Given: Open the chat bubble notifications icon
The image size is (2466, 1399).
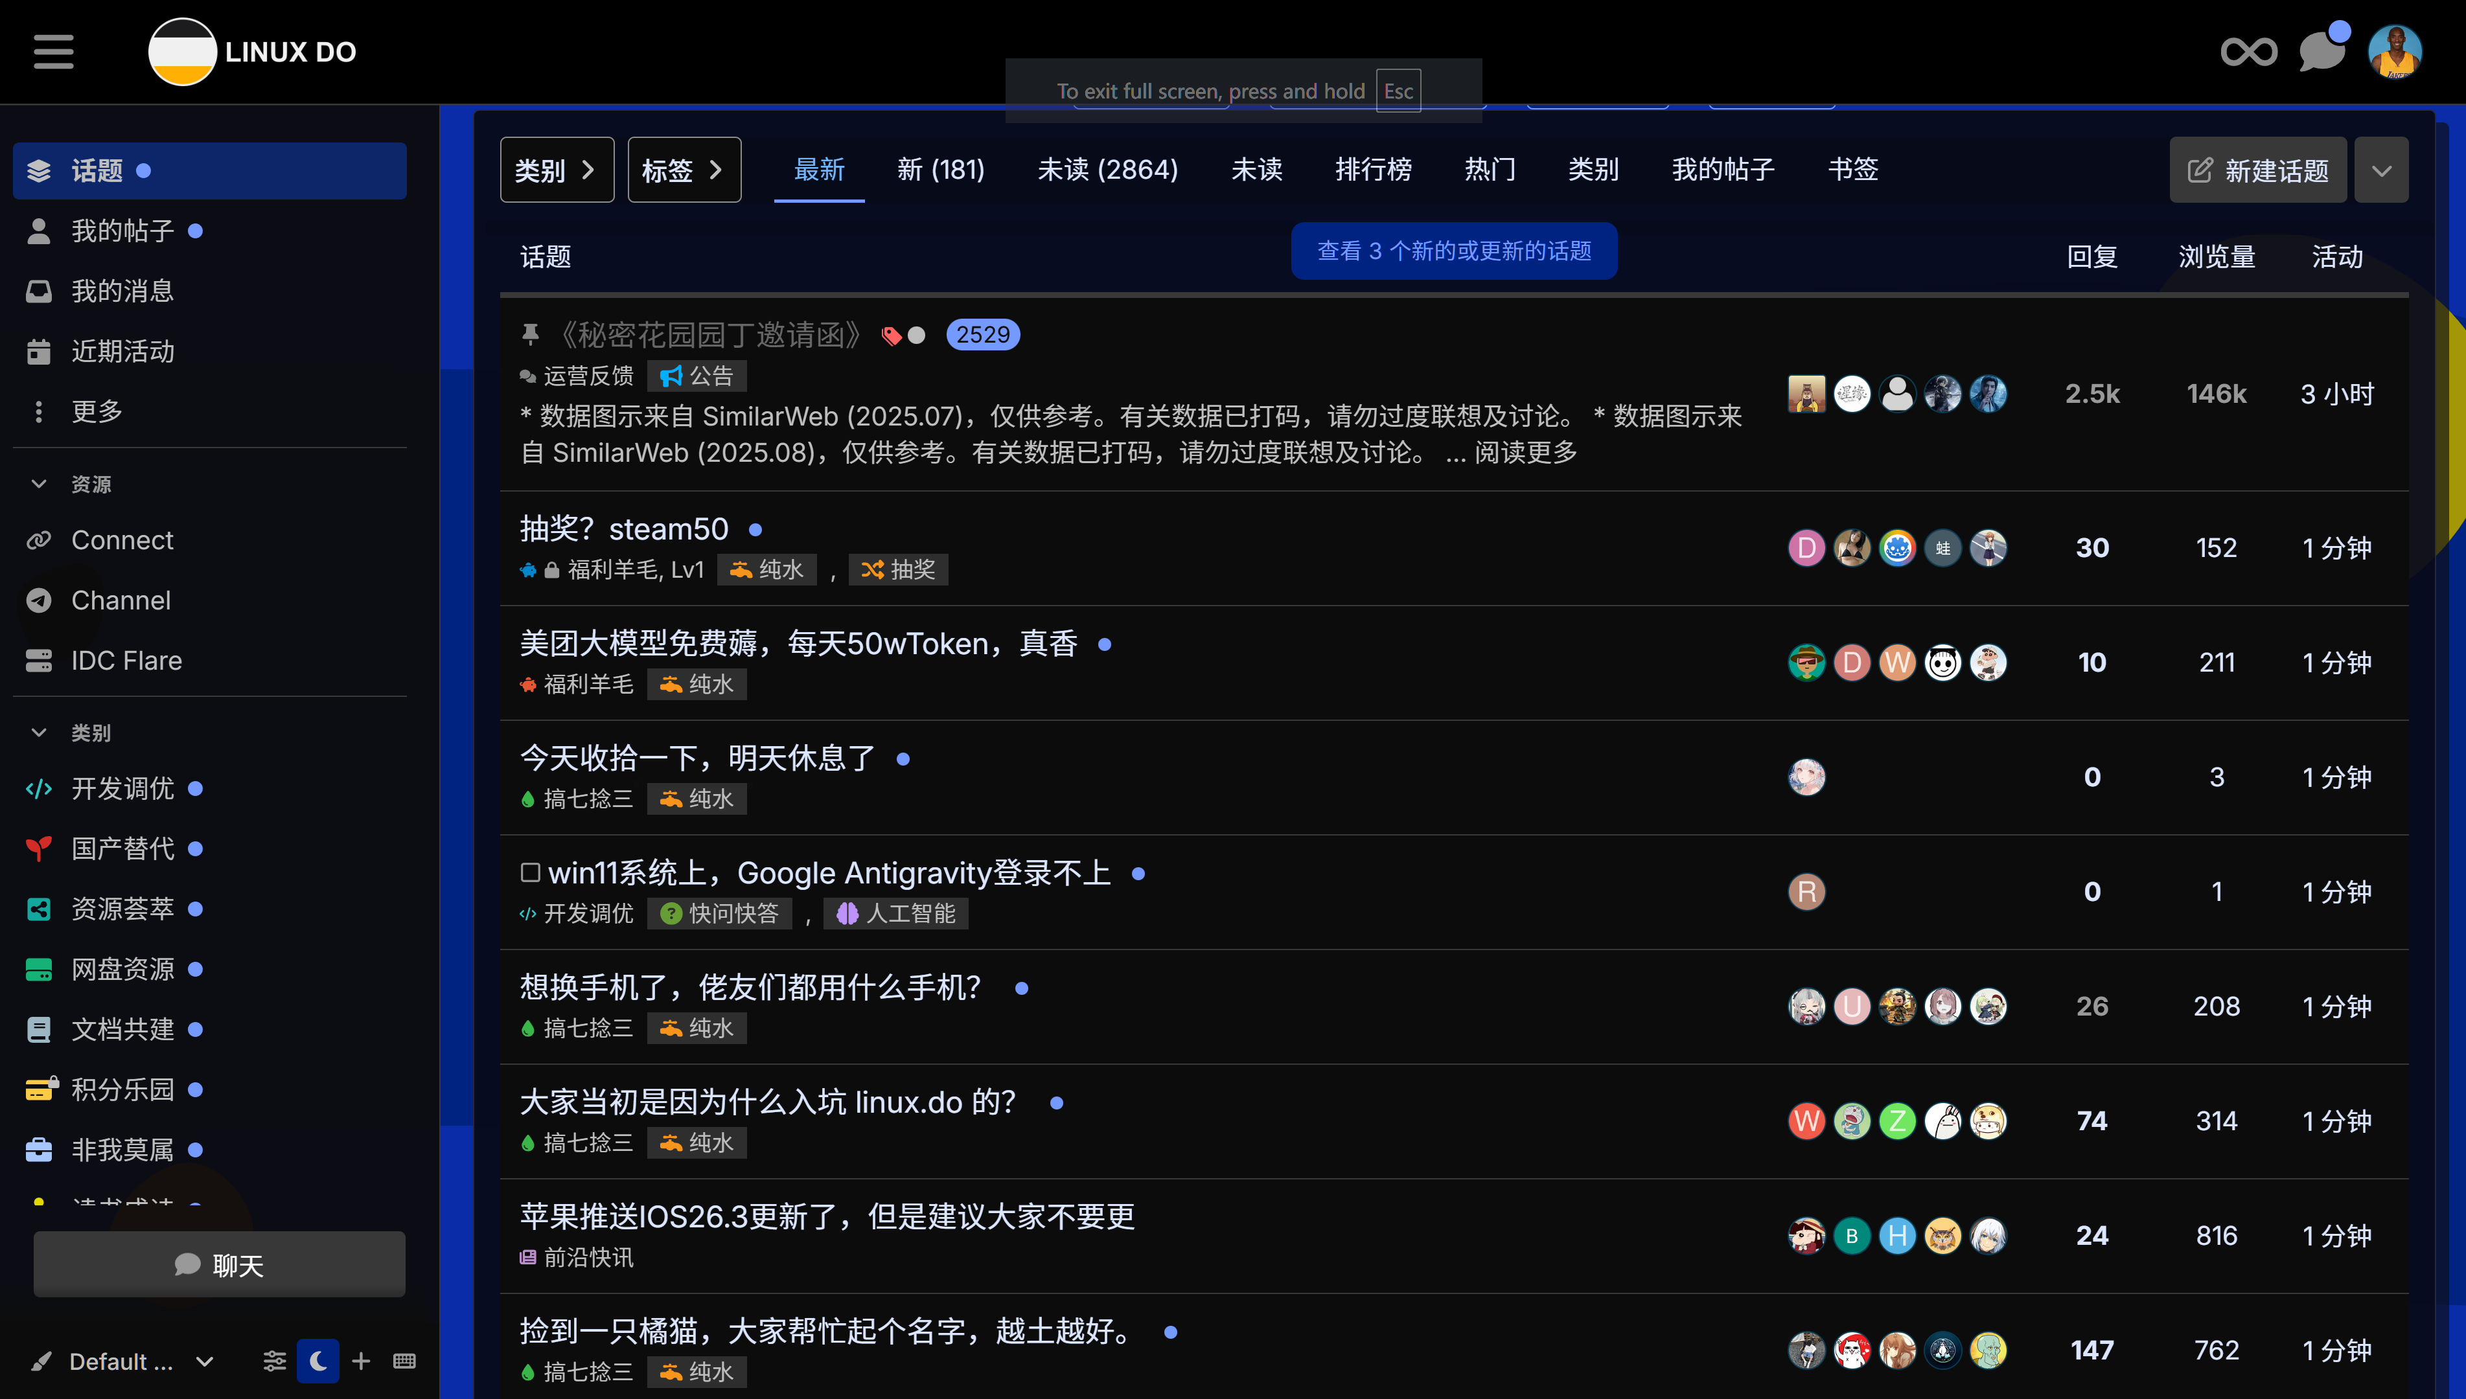Looking at the screenshot, I should (2322, 52).
